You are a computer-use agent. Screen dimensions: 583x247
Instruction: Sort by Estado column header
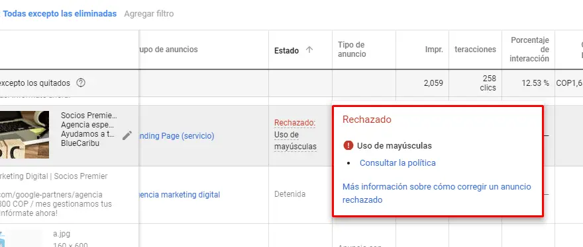point(286,50)
